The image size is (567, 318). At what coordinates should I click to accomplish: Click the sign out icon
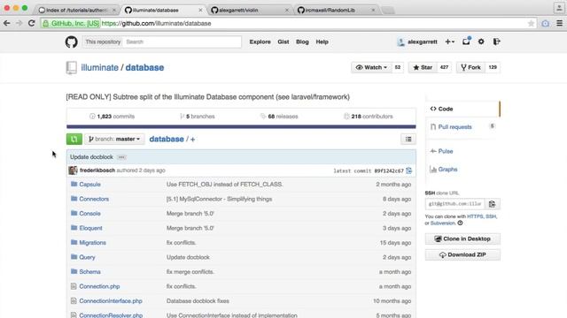pos(496,42)
